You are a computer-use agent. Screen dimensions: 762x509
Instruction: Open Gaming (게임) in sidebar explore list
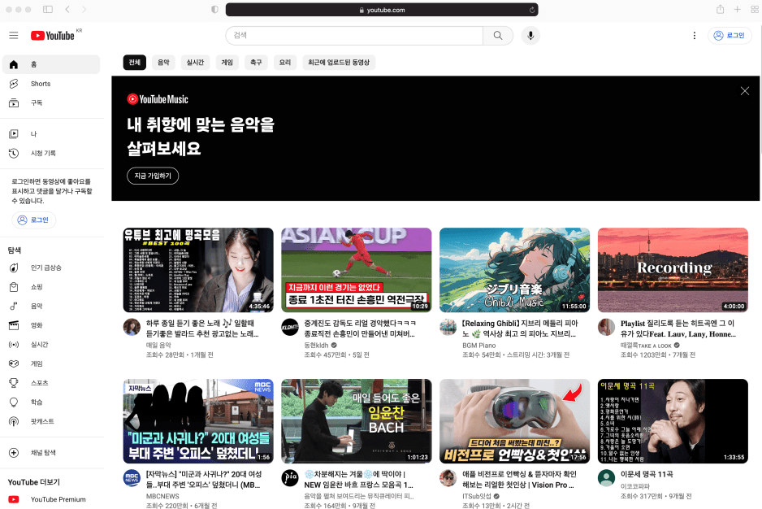tap(51, 363)
